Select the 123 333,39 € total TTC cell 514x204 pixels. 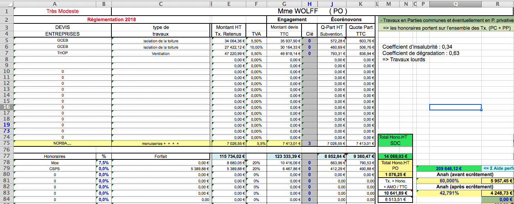(x=284, y=156)
